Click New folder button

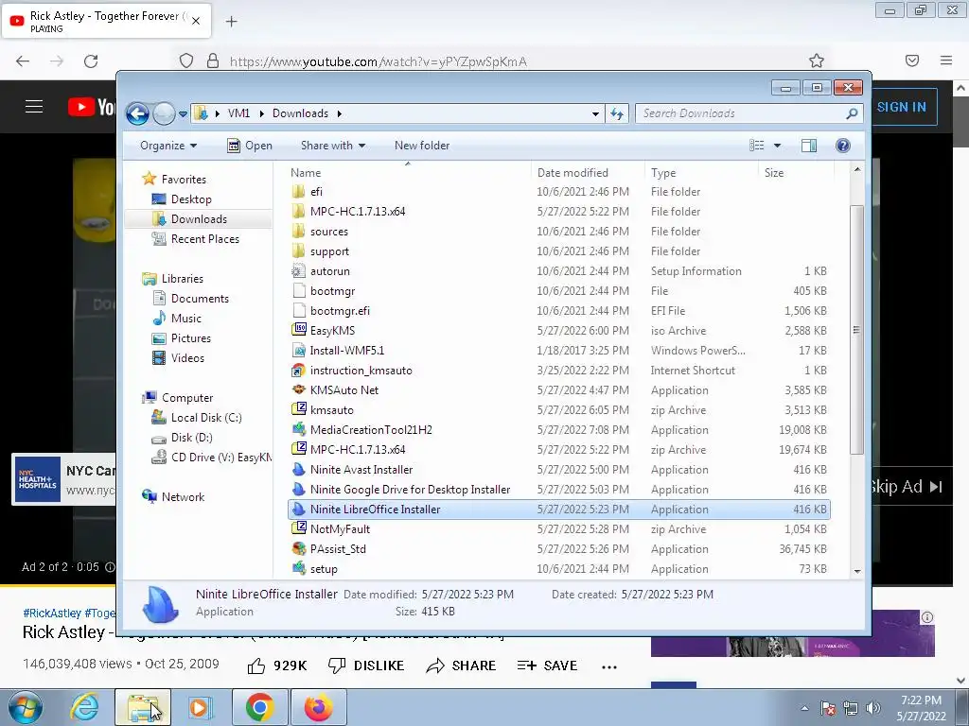pos(422,146)
